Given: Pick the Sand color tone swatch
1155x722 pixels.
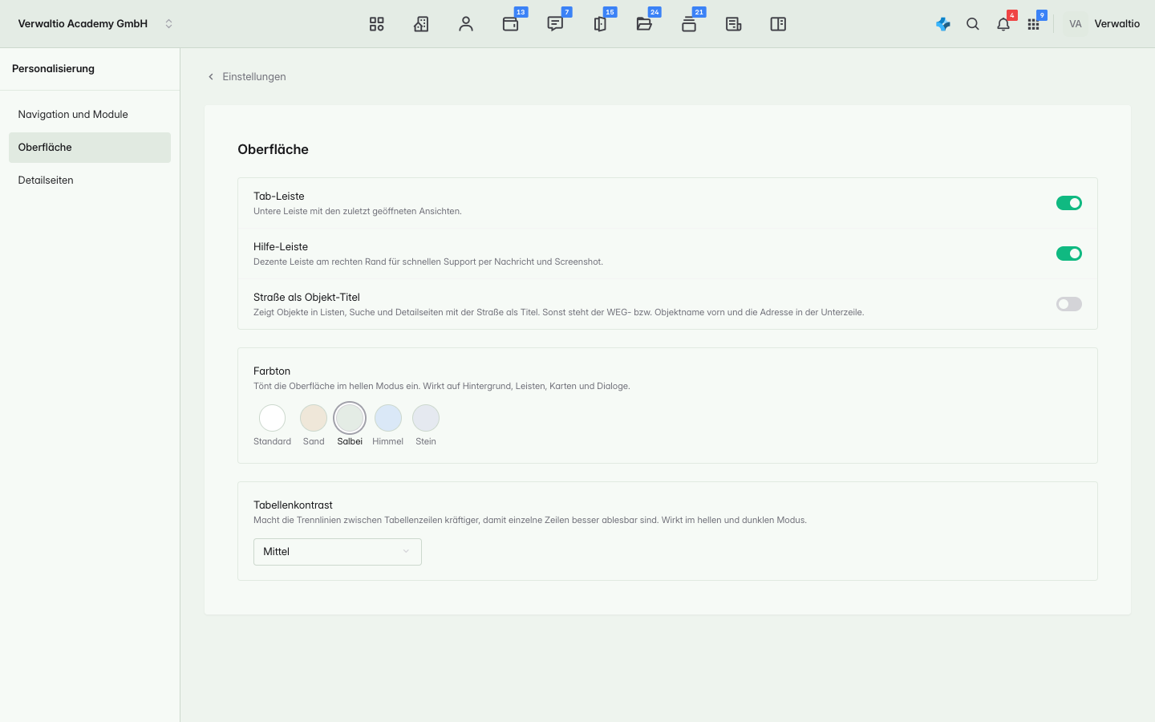Looking at the screenshot, I should tap(314, 418).
